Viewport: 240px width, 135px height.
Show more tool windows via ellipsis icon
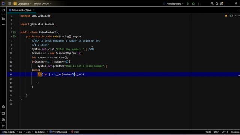3,25
